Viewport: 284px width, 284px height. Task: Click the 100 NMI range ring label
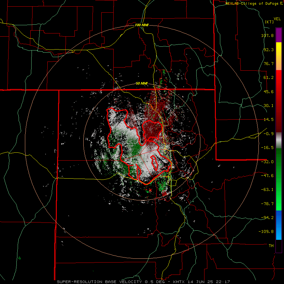pyautogui.click(x=142, y=25)
